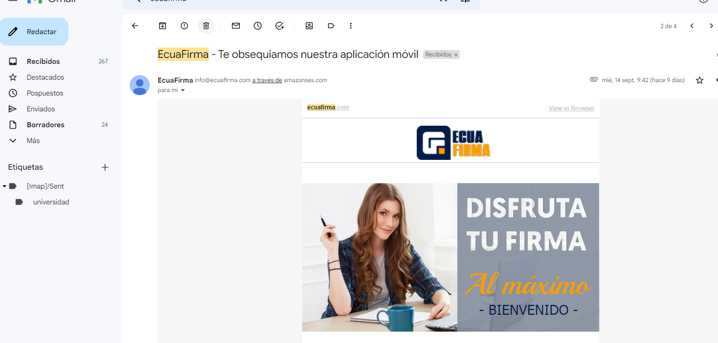Click the Etiquetas heading
This screenshot has height=343, width=718.
(25, 167)
